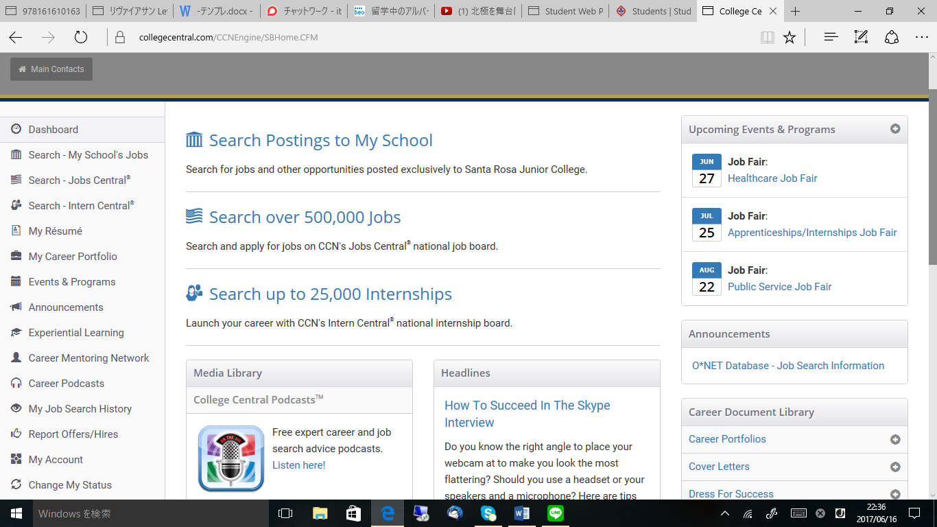The height and width of the screenshot is (527, 937).
Task: Expand Upcoming Events & Programs plus icon
Action: [895, 129]
